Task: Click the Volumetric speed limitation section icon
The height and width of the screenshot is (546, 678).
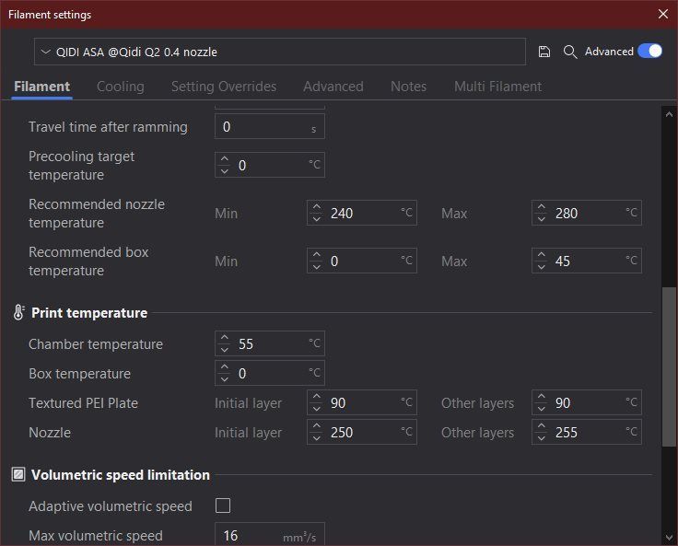Action: 18,475
